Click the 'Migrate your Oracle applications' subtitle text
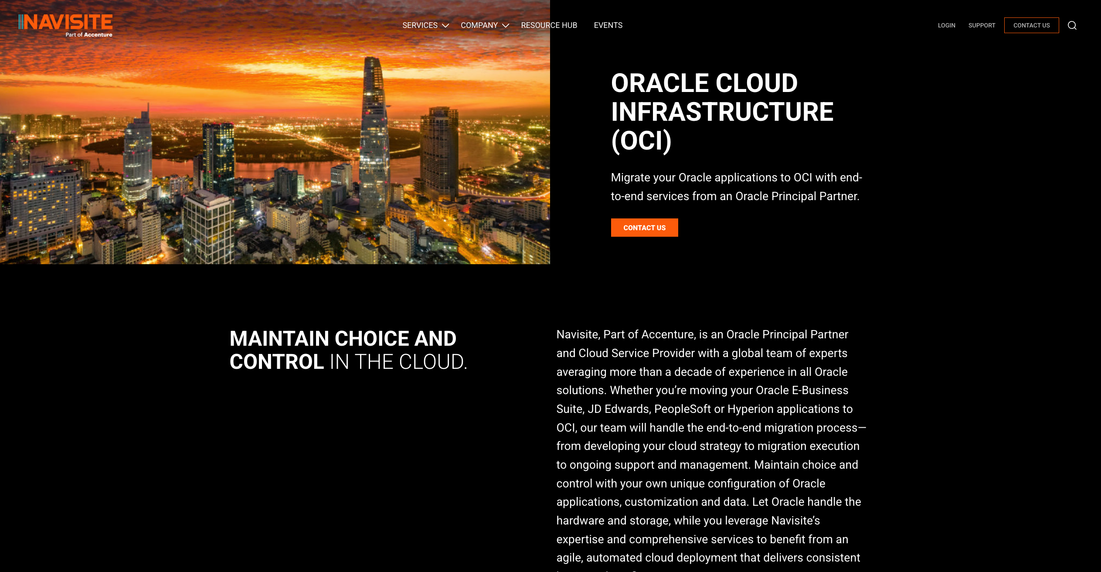The height and width of the screenshot is (572, 1101). [737, 187]
